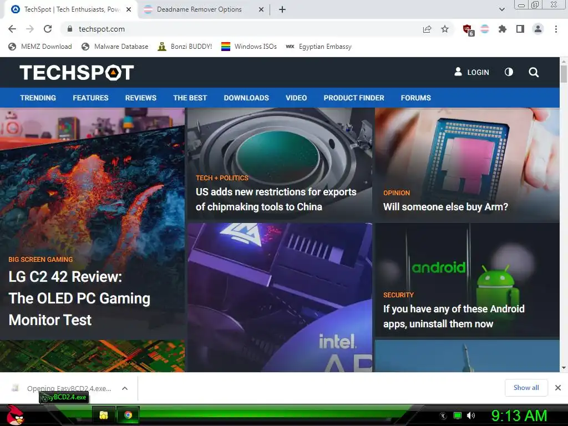Toggle the dark/light theme contrast icon

click(509, 72)
